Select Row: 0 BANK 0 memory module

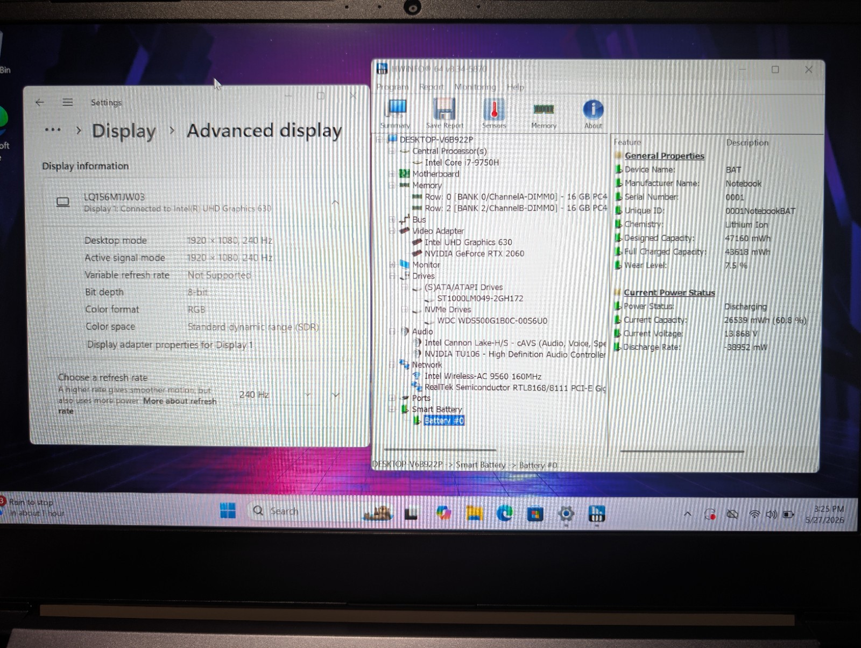[x=516, y=197]
